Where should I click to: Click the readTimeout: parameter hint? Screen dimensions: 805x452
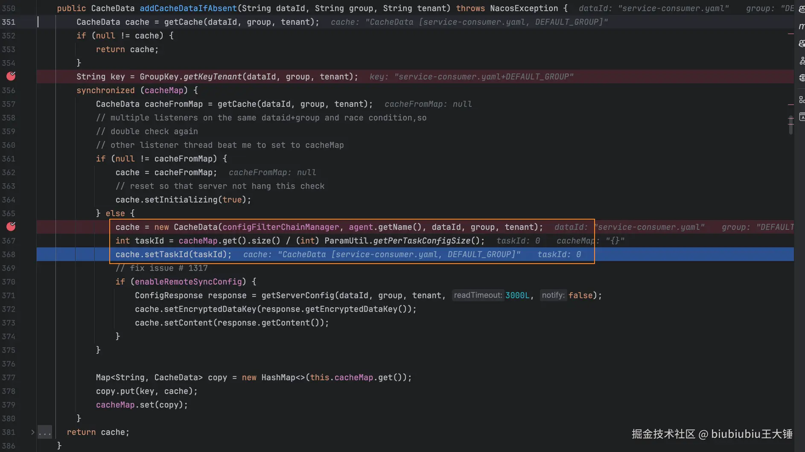coord(478,295)
